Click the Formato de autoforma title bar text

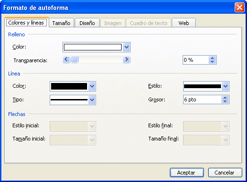click(x=36, y=8)
